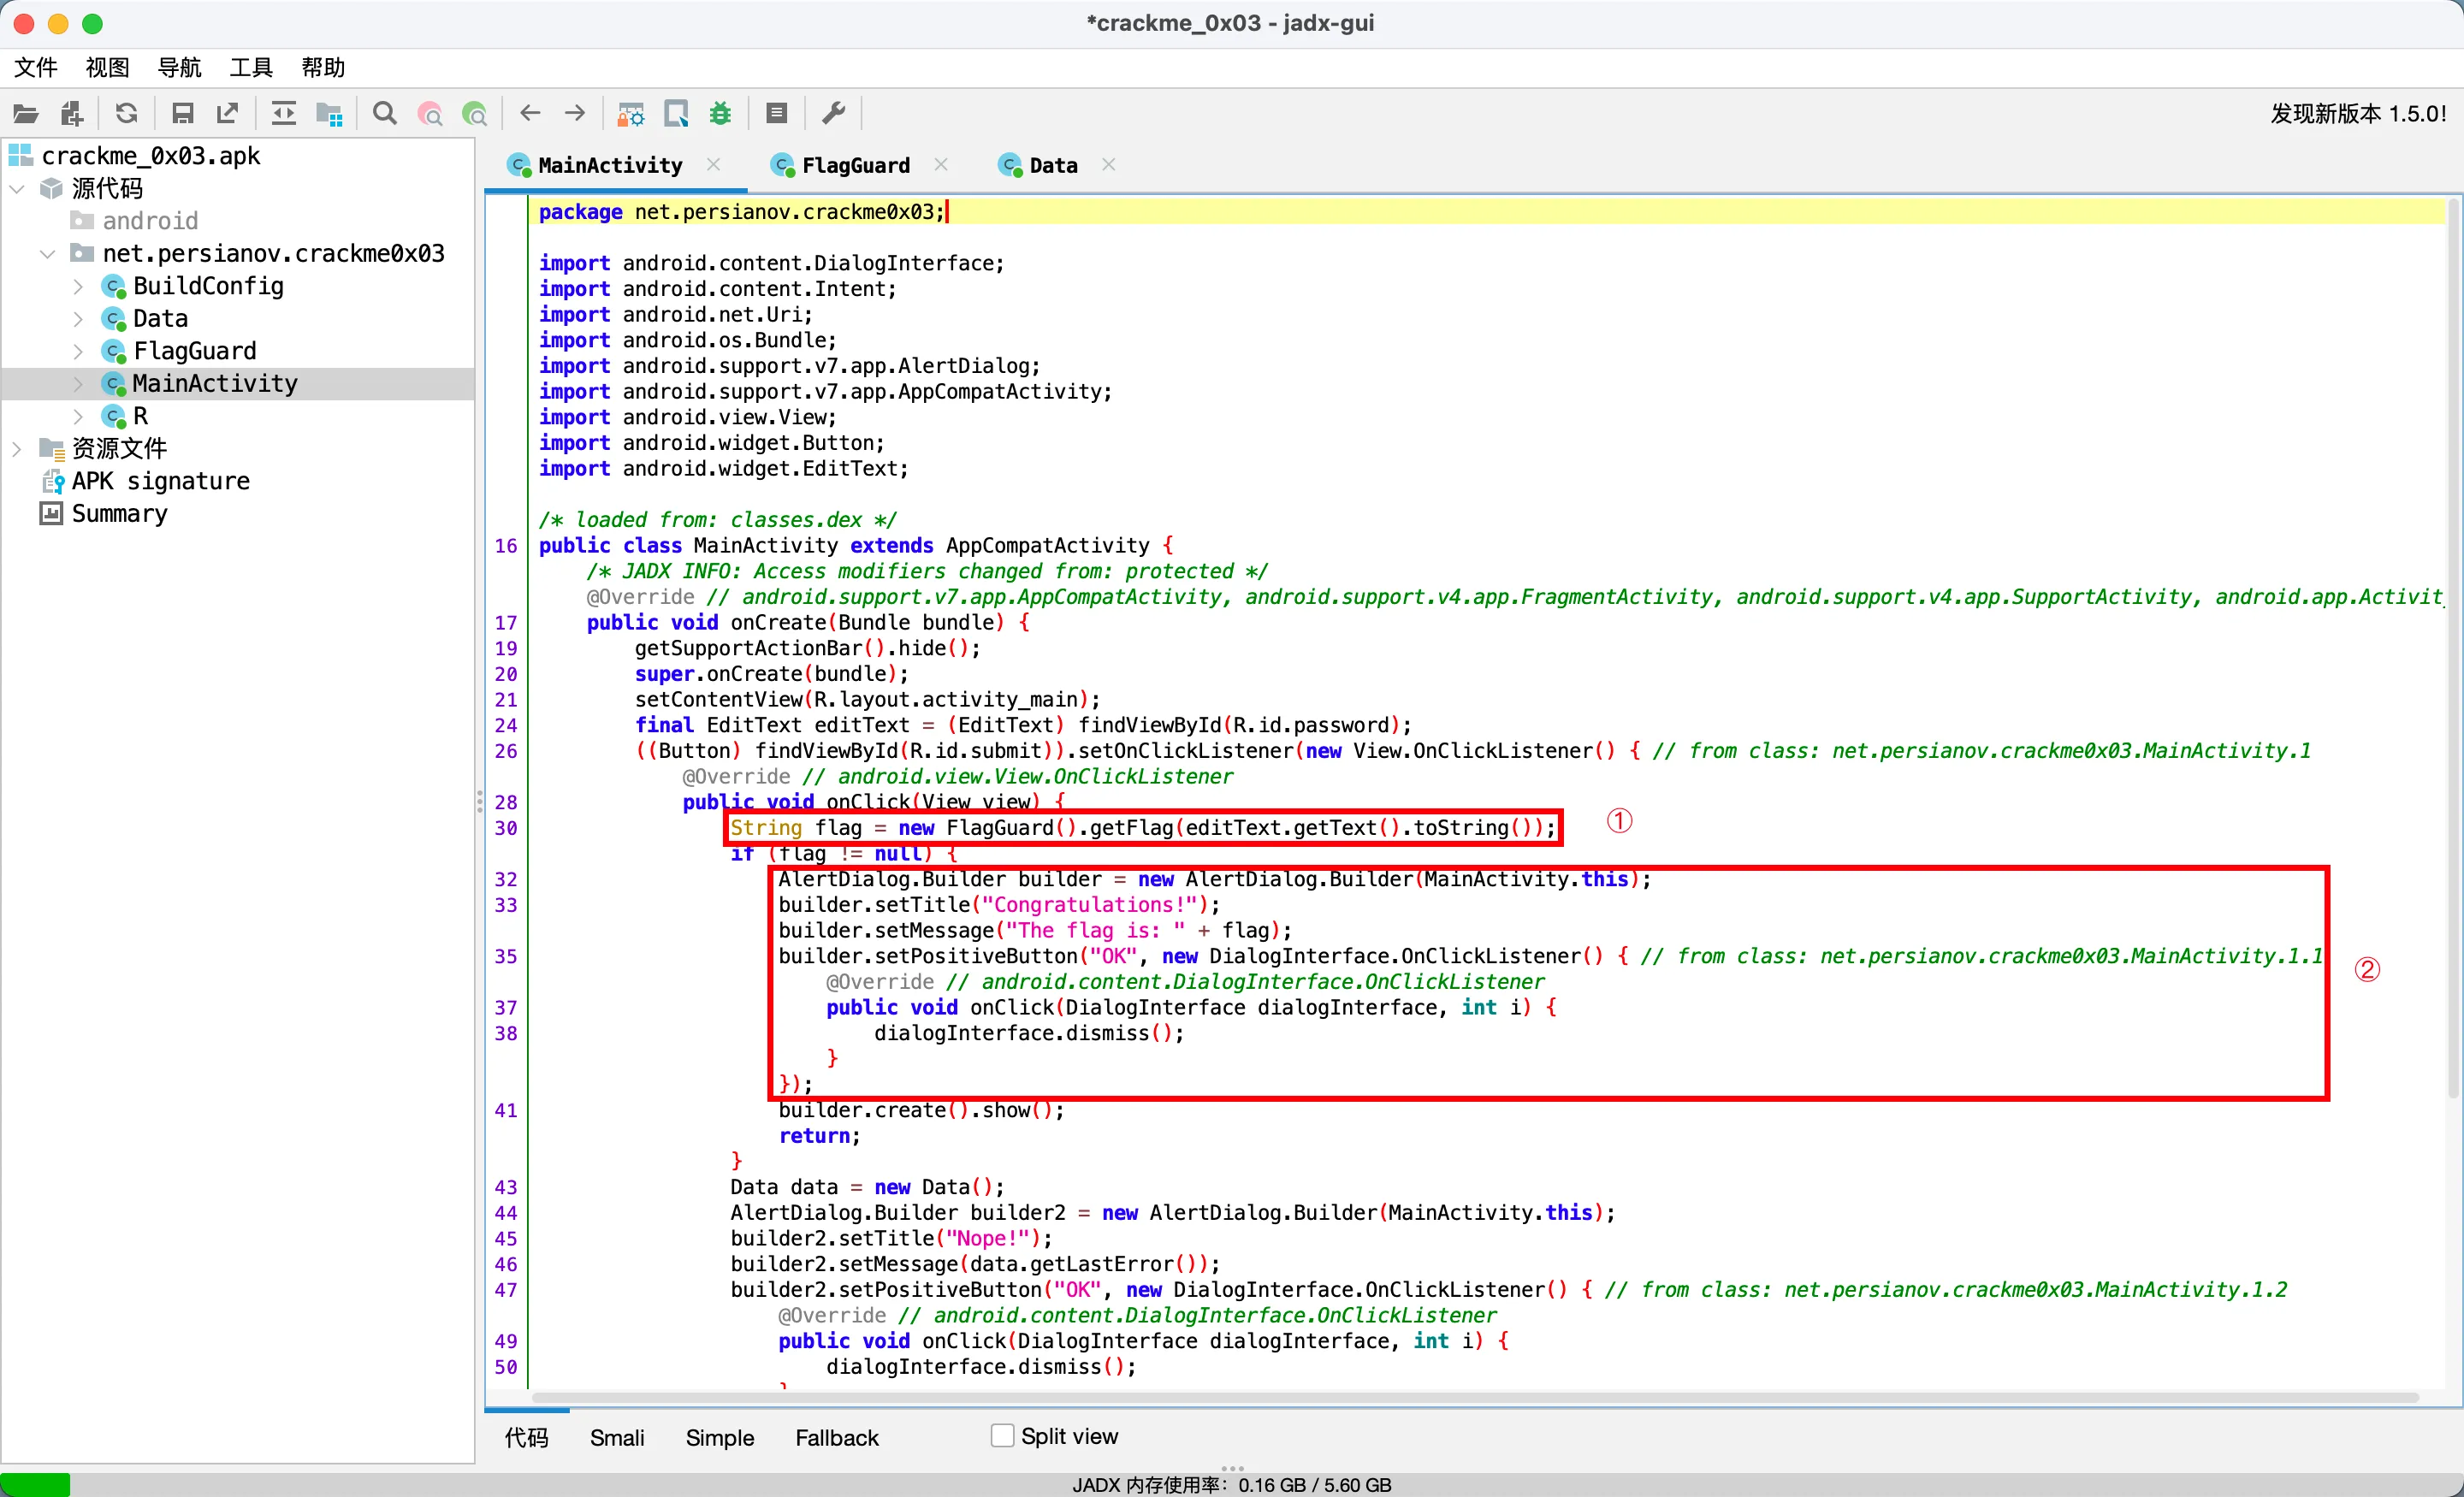Screen dimensions: 2464x1497
Task: Open the log viewer icon
Action: click(777, 114)
